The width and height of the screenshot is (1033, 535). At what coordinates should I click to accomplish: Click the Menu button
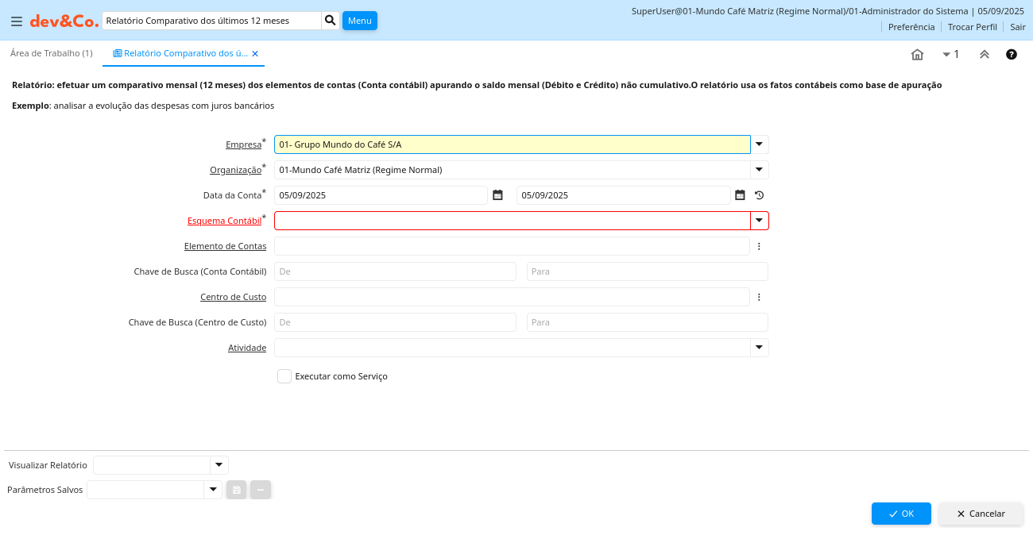359,21
